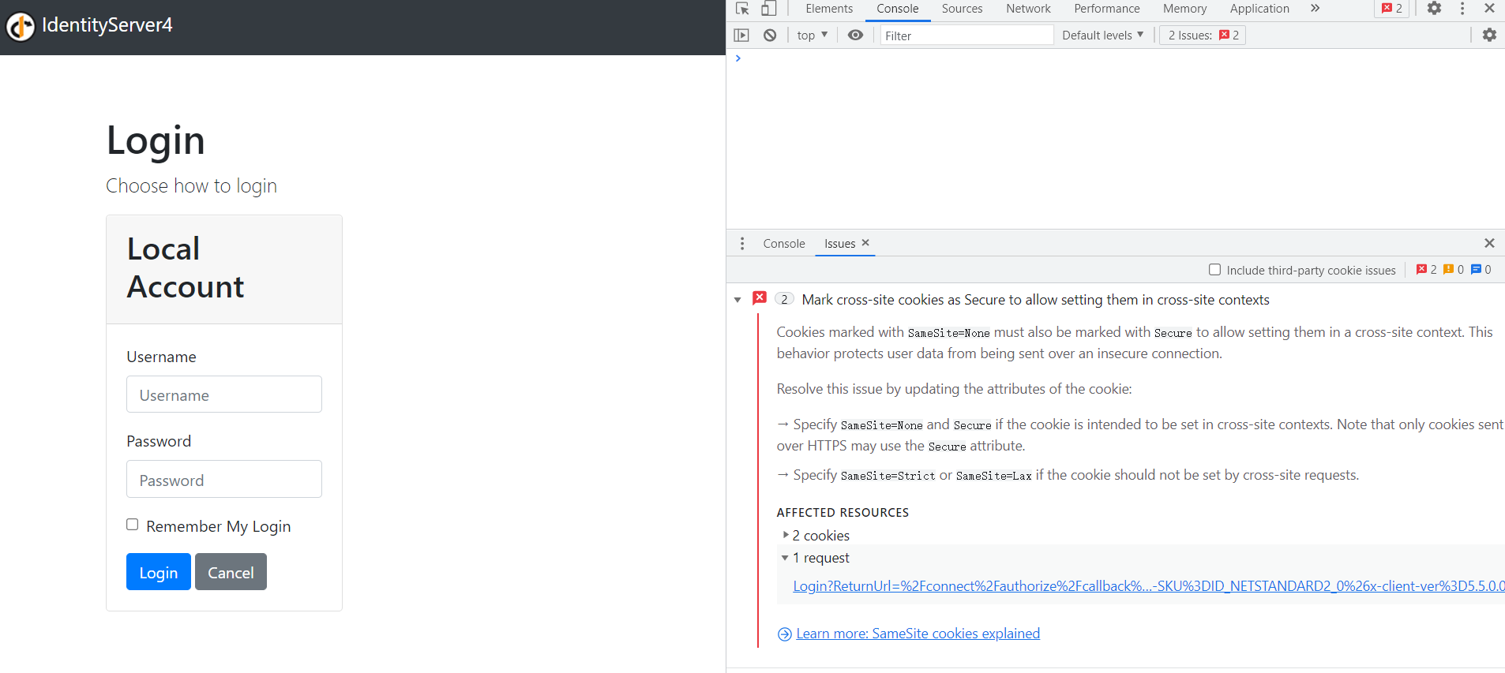Enable Include third-party cookie issues checkbox

click(x=1215, y=270)
